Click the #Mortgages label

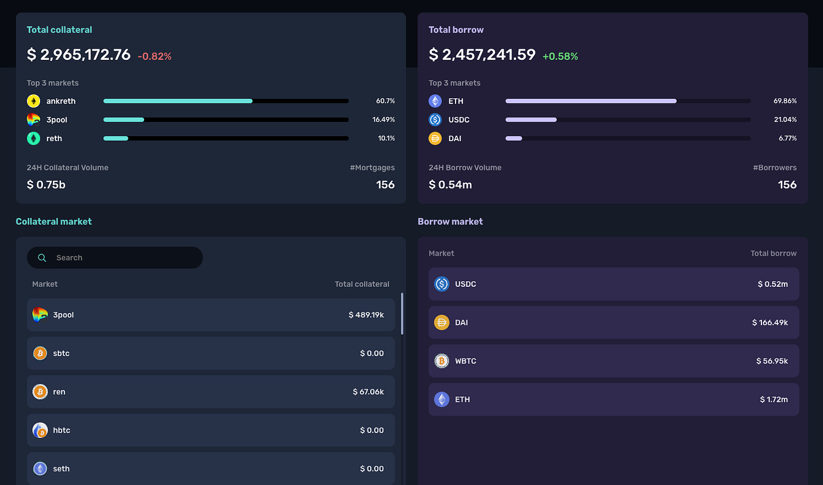[372, 168]
